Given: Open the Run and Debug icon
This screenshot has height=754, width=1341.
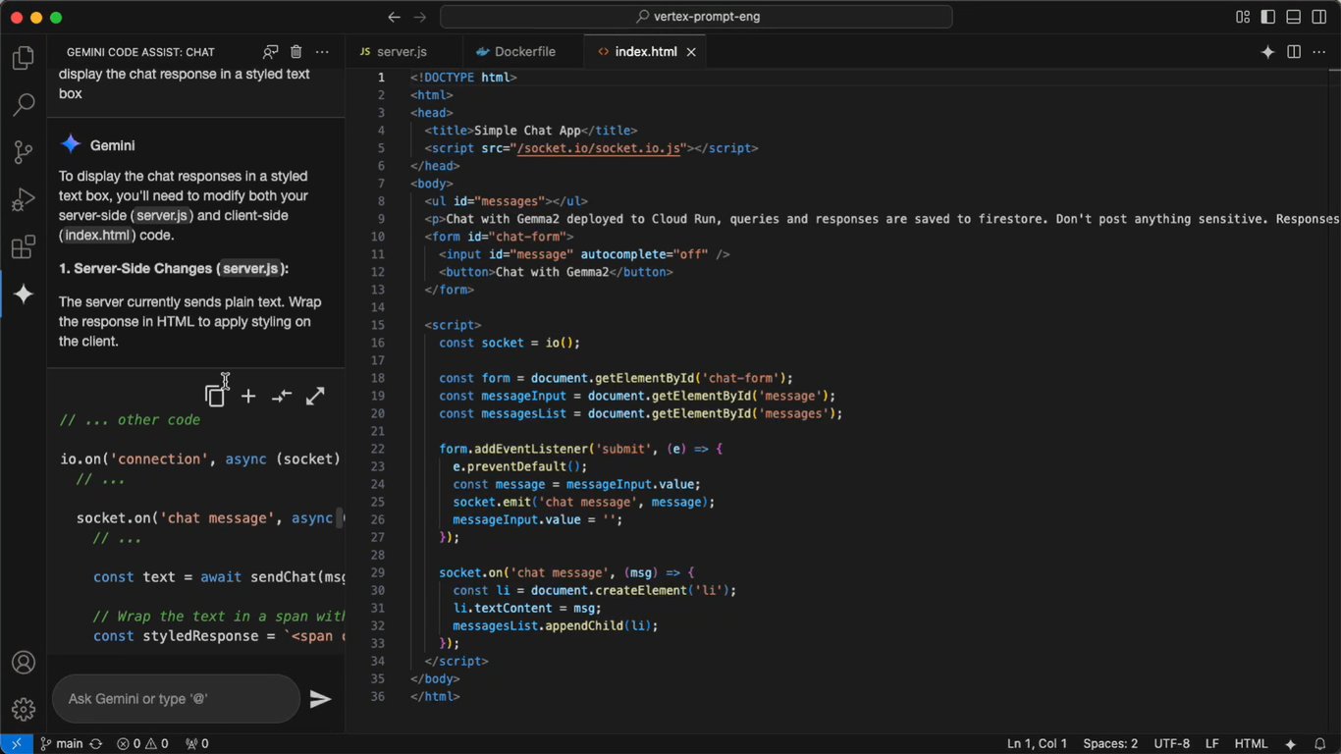Looking at the screenshot, I should tap(23, 199).
